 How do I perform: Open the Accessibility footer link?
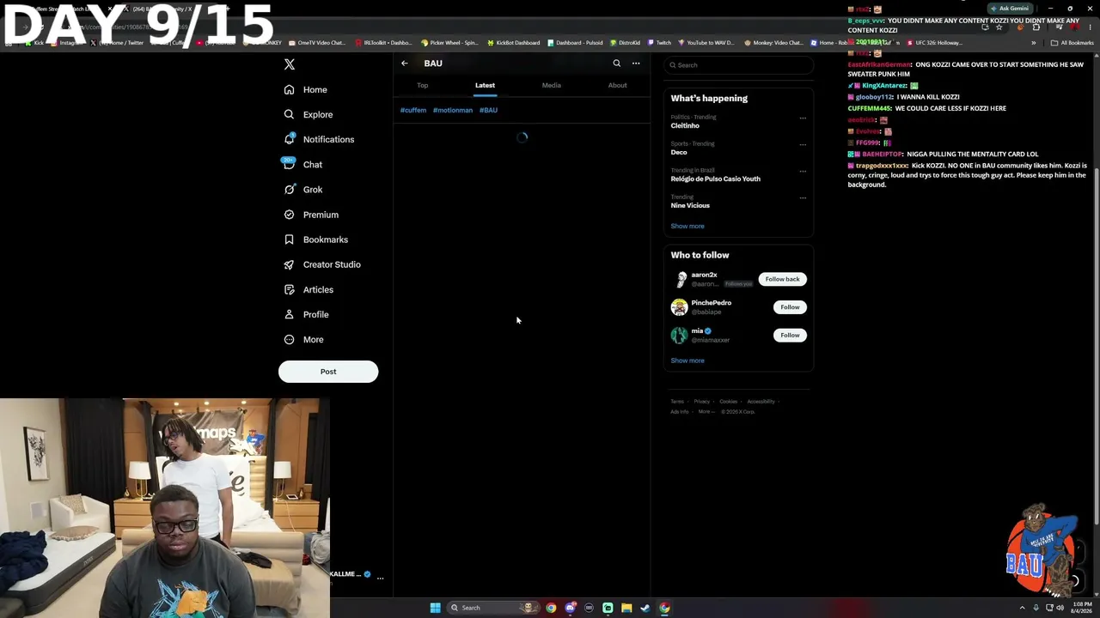[761, 402]
